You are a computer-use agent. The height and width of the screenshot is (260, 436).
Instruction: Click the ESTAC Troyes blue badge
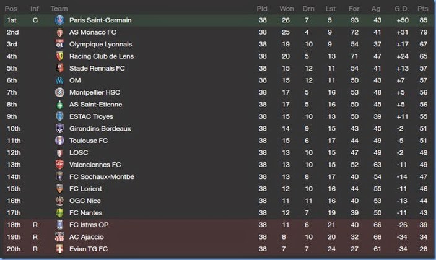coord(59,116)
